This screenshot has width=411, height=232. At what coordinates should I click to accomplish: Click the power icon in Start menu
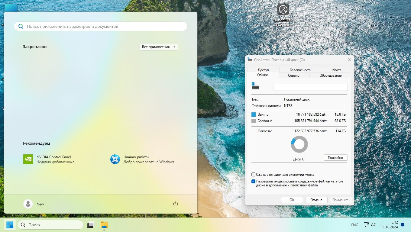[175, 204]
